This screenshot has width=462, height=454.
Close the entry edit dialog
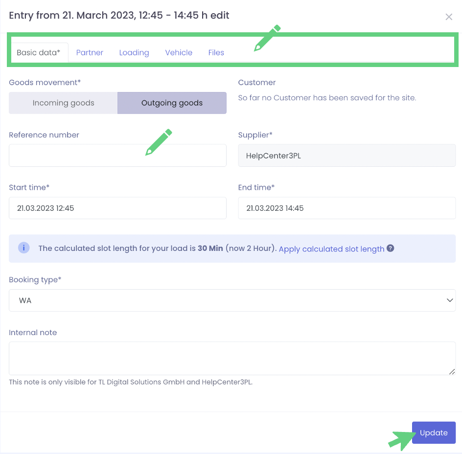pos(448,17)
